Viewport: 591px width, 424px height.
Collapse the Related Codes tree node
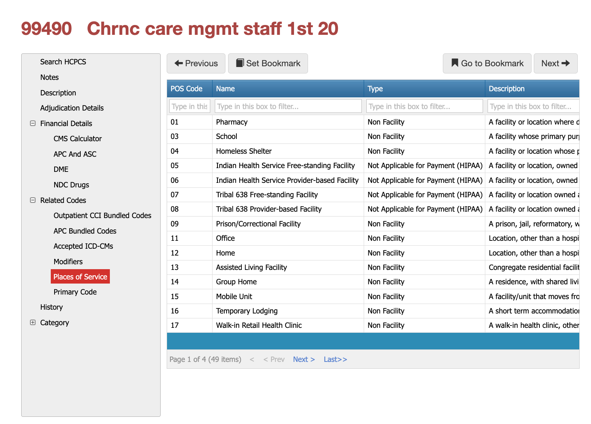[33, 200]
